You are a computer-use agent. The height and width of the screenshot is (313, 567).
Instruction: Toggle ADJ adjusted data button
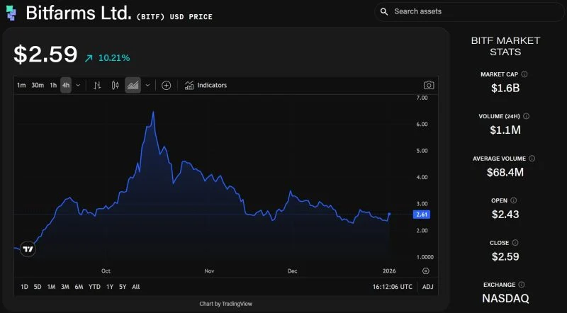pyautogui.click(x=427, y=287)
